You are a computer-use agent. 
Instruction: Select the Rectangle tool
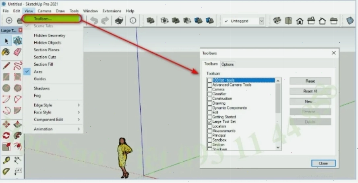click(6, 77)
